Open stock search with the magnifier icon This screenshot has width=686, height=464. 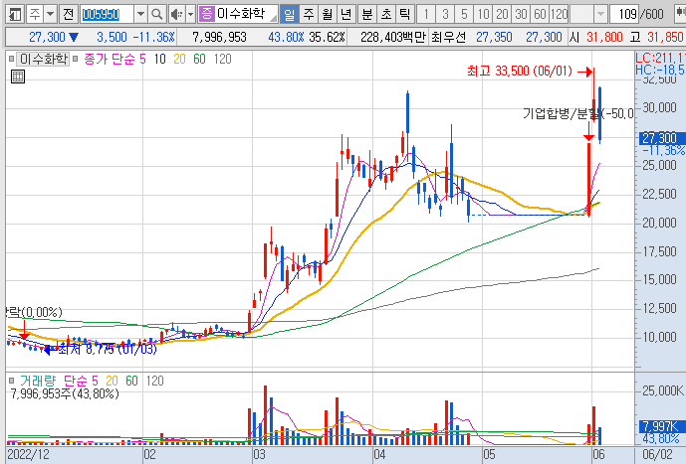point(156,14)
